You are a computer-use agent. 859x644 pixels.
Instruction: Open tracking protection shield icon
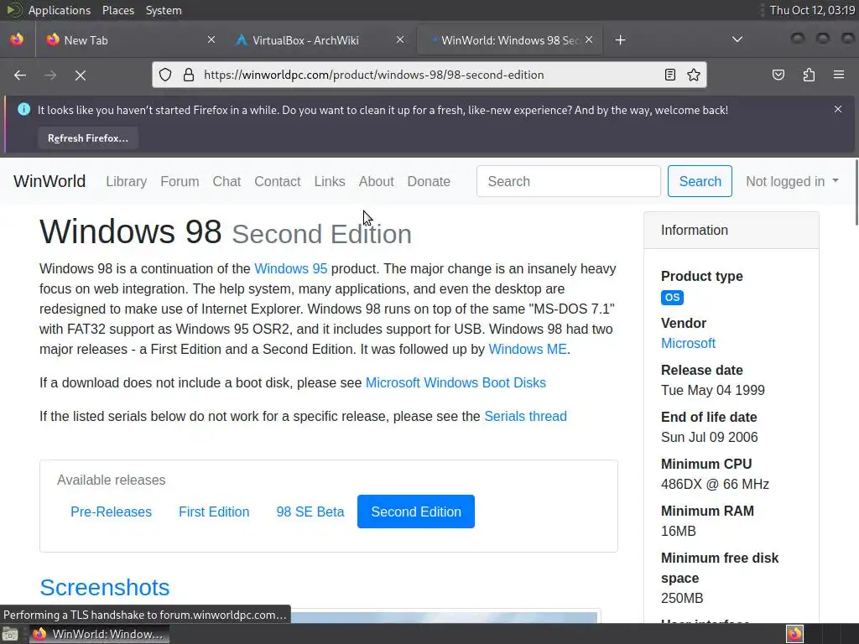(165, 75)
